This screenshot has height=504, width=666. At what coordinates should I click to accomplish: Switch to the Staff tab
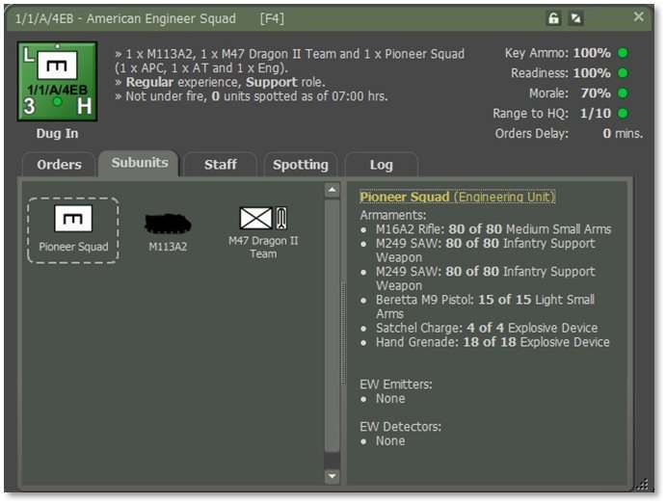coord(221,165)
